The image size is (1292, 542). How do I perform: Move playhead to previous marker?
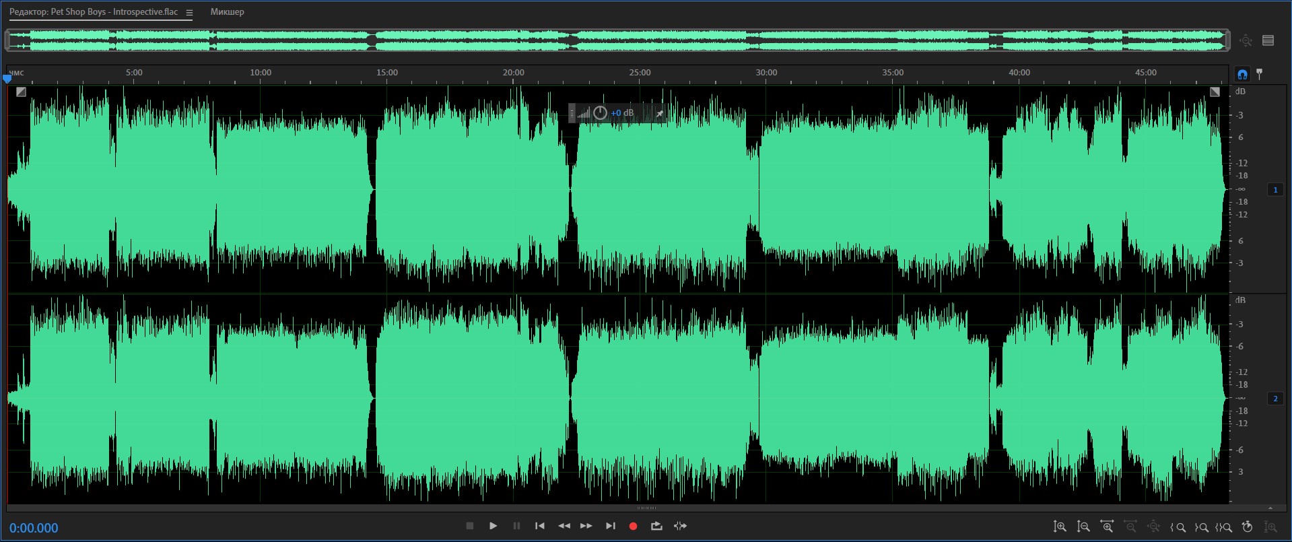tap(540, 526)
